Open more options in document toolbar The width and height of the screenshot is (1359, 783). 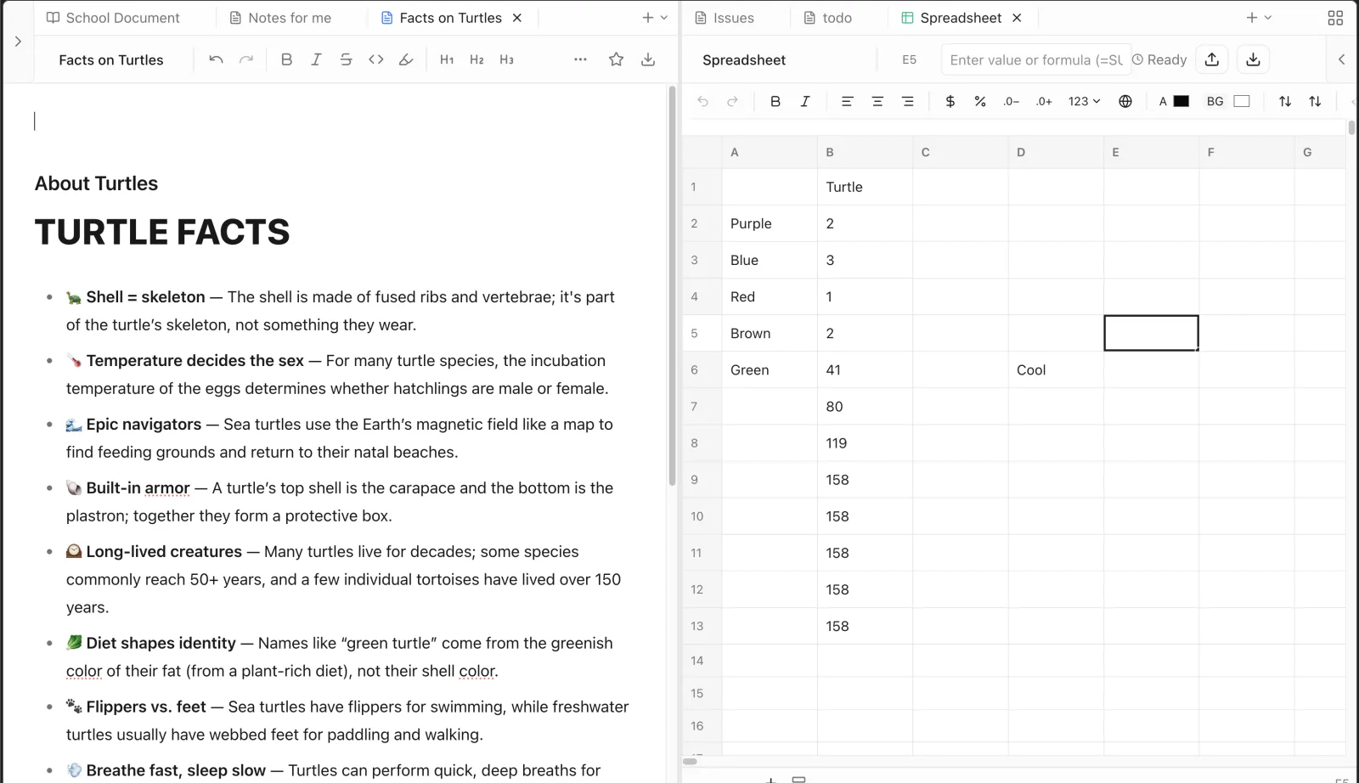580,59
